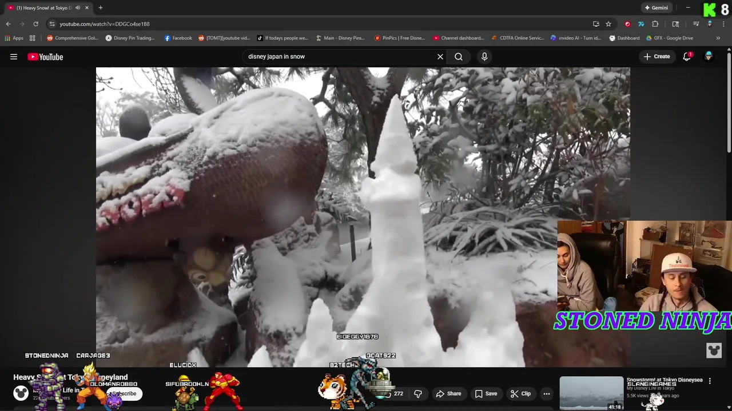Bookmark this page with the star
This screenshot has height=411, width=732.
pos(608,24)
